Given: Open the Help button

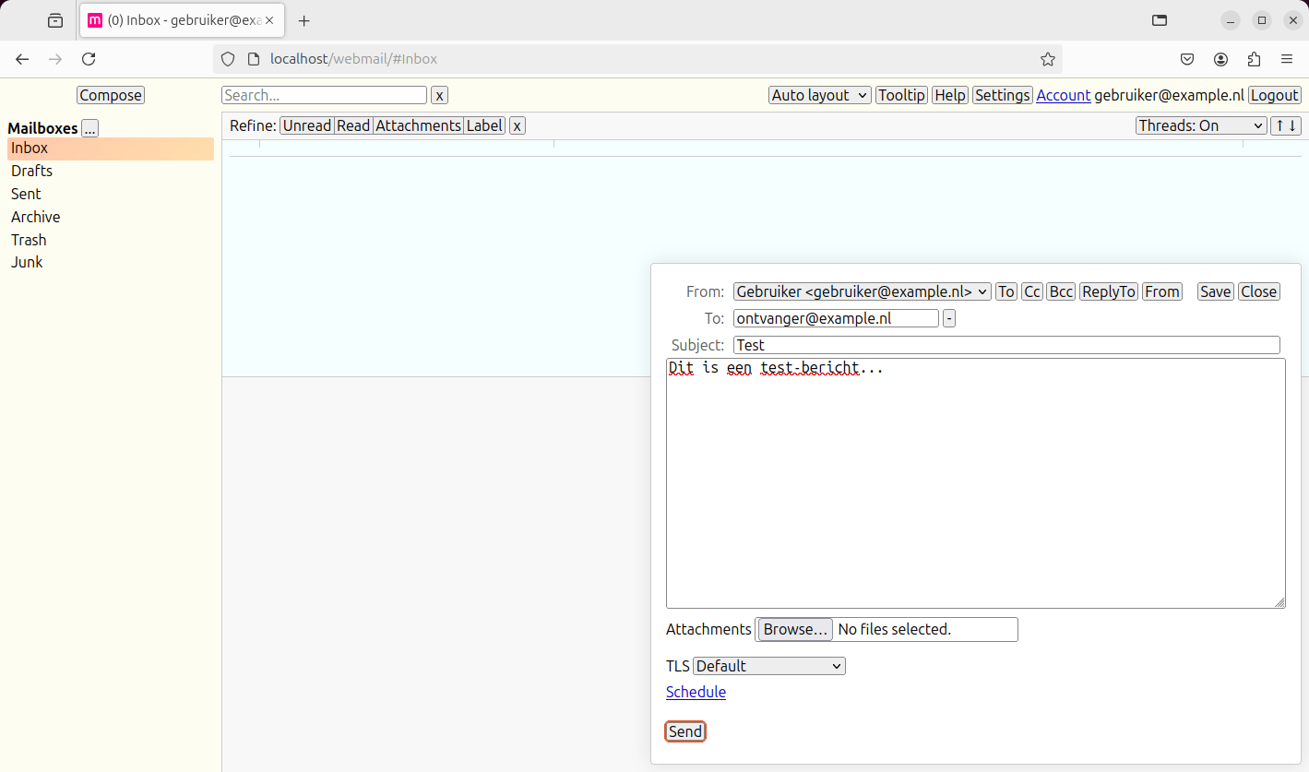Looking at the screenshot, I should (950, 95).
